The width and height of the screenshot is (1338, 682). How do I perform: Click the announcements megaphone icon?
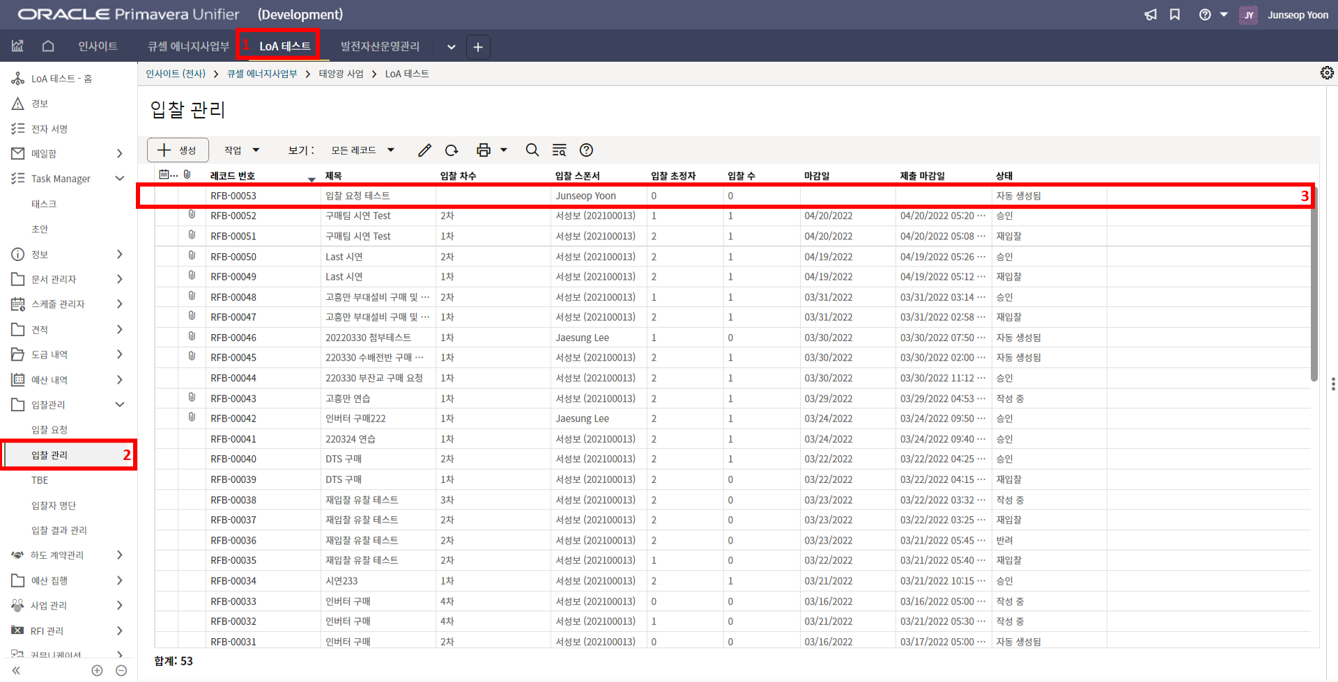pos(1151,15)
